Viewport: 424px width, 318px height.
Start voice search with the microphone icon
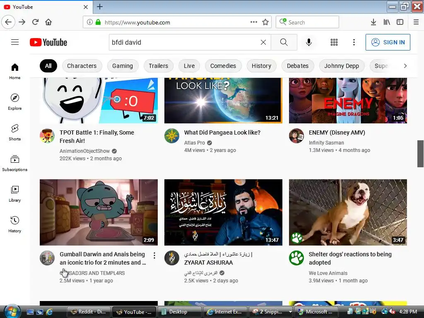coord(309,42)
